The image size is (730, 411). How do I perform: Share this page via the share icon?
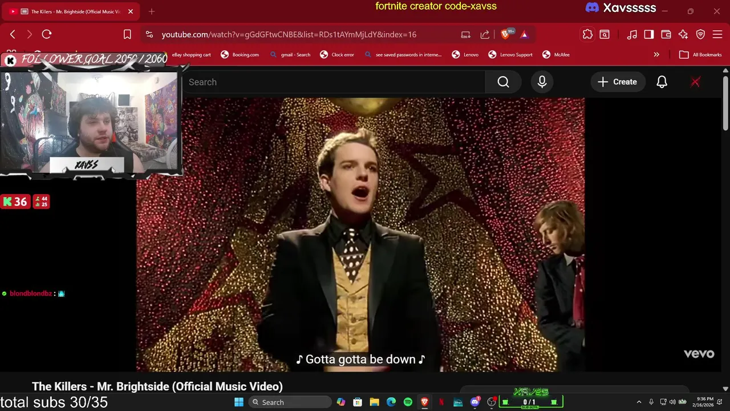pos(485,34)
